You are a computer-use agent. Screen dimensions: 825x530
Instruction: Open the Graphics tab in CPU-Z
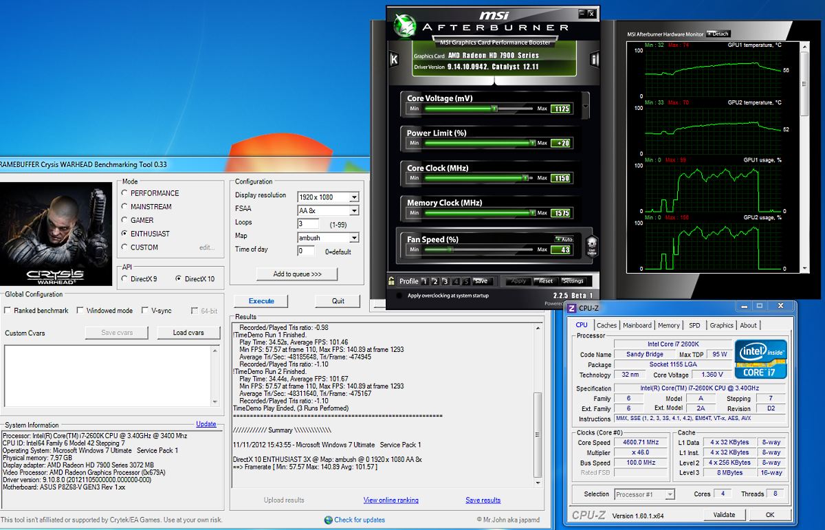click(x=721, y=326)
